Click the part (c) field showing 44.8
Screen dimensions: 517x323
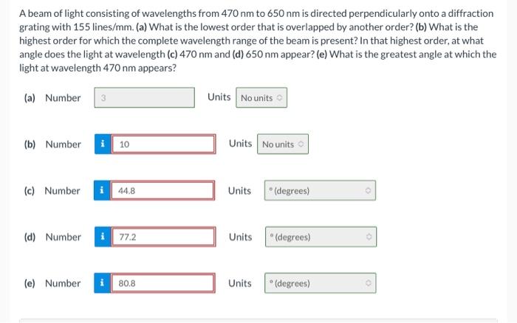(162, 190)
